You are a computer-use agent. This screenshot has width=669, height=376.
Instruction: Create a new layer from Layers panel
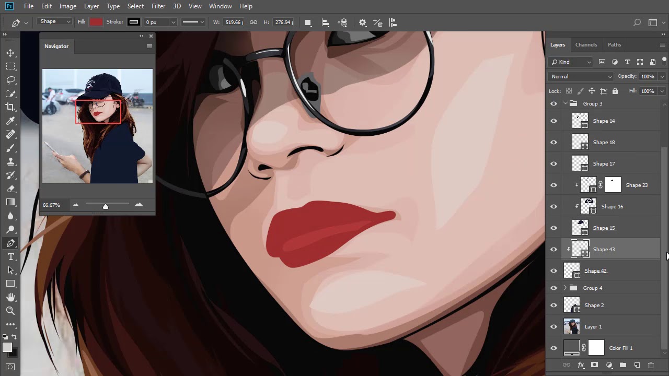pyautogui.click(x=637, y=365)
